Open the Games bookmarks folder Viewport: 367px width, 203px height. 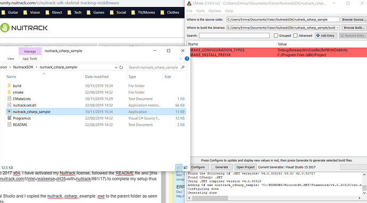(96, 12)
